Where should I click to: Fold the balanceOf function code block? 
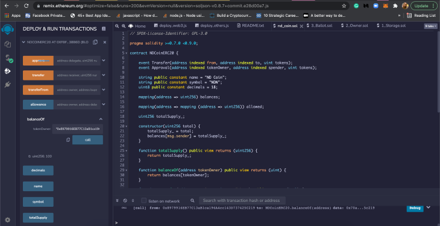tap(127, 170)
